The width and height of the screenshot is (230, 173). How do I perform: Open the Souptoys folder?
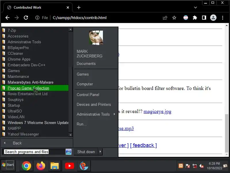34,99
